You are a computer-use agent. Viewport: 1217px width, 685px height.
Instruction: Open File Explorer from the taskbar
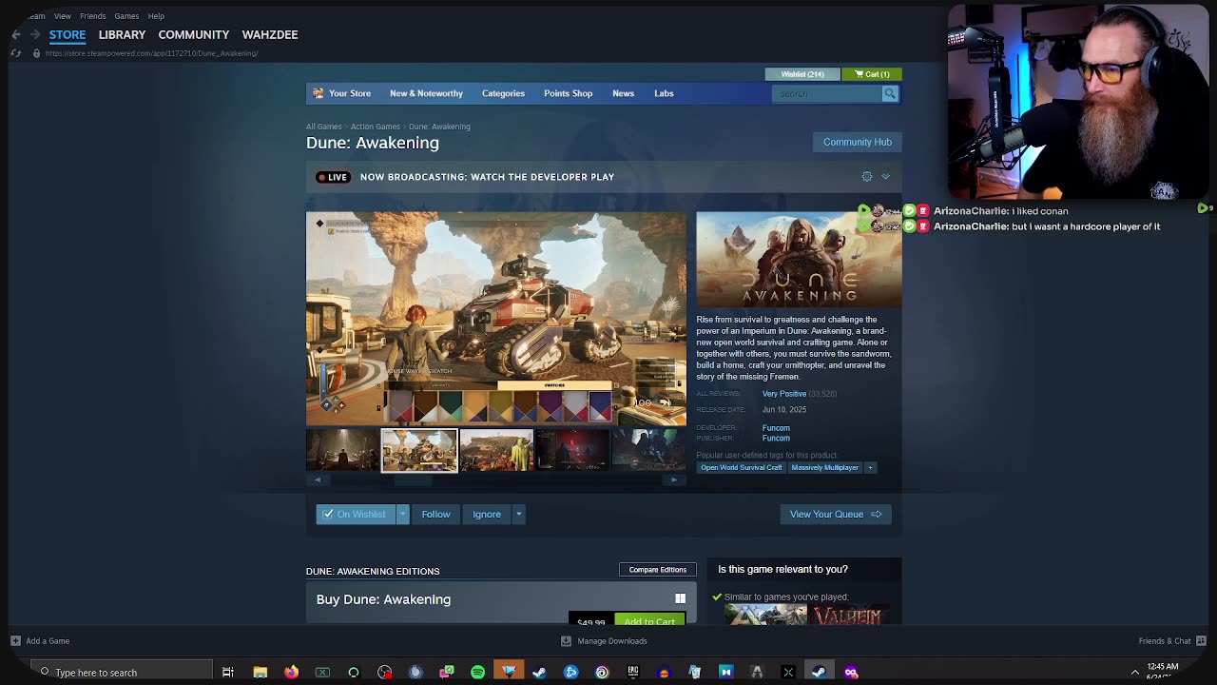point(260,673)
